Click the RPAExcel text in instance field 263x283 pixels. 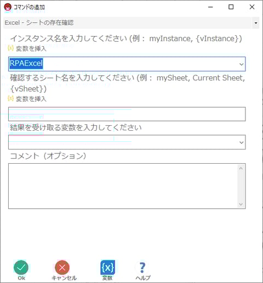tap(26, 63)
